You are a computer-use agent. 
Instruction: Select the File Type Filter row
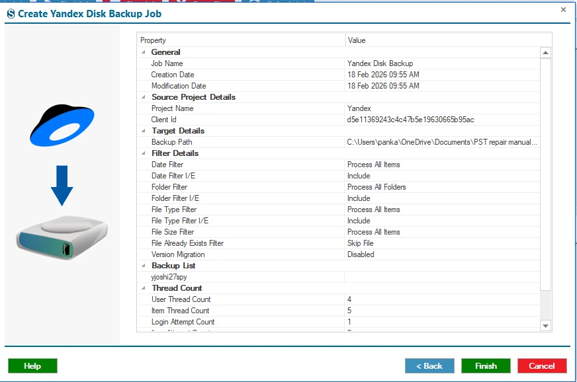(x=339, y=210)
